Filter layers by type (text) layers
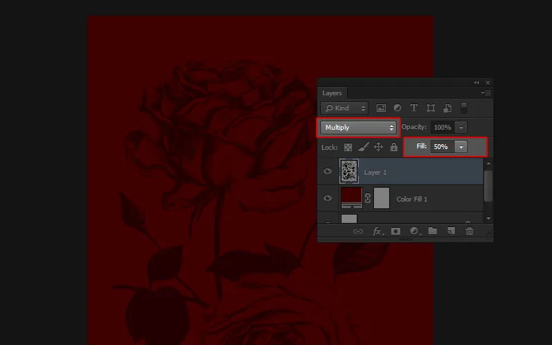Viewport: 552px width, 345px height. click(413, 108)
